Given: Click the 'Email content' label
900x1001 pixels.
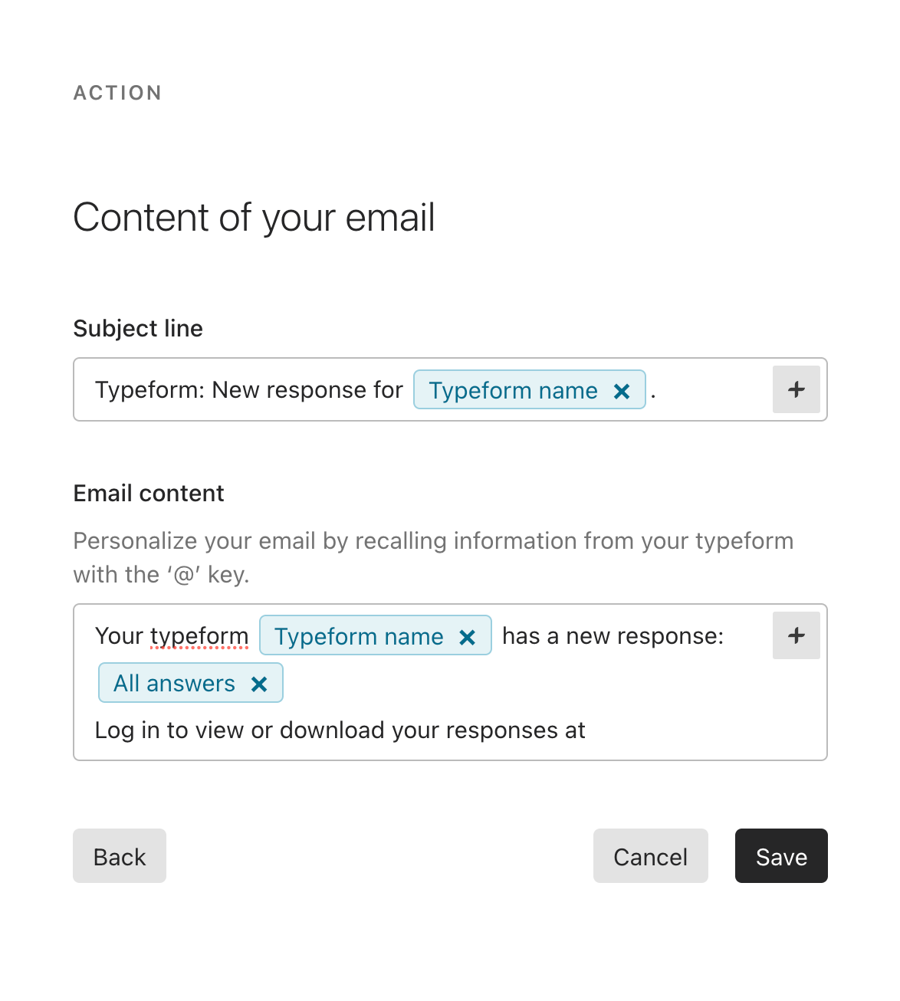Looking at the screenshot, I should point(149,494).
